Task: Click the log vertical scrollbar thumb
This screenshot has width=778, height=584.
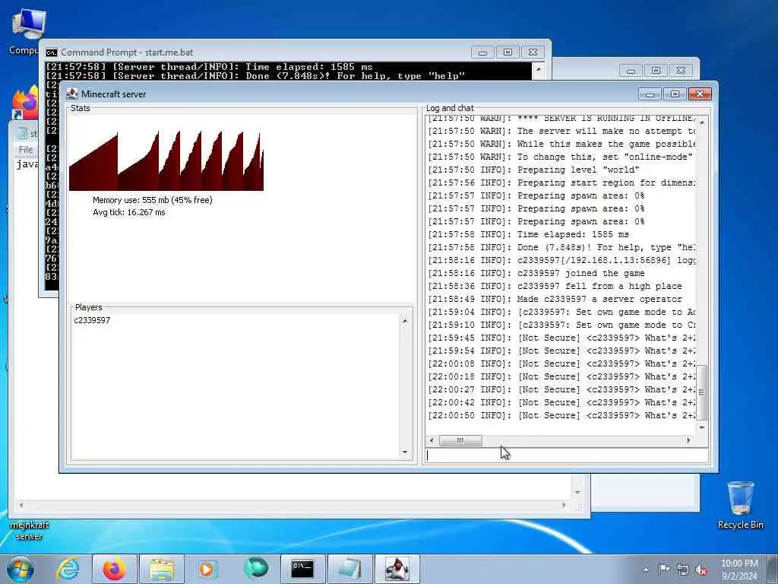Action: point(702,392)
